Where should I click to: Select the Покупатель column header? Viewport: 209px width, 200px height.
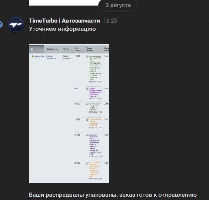(x=52, y=49)
